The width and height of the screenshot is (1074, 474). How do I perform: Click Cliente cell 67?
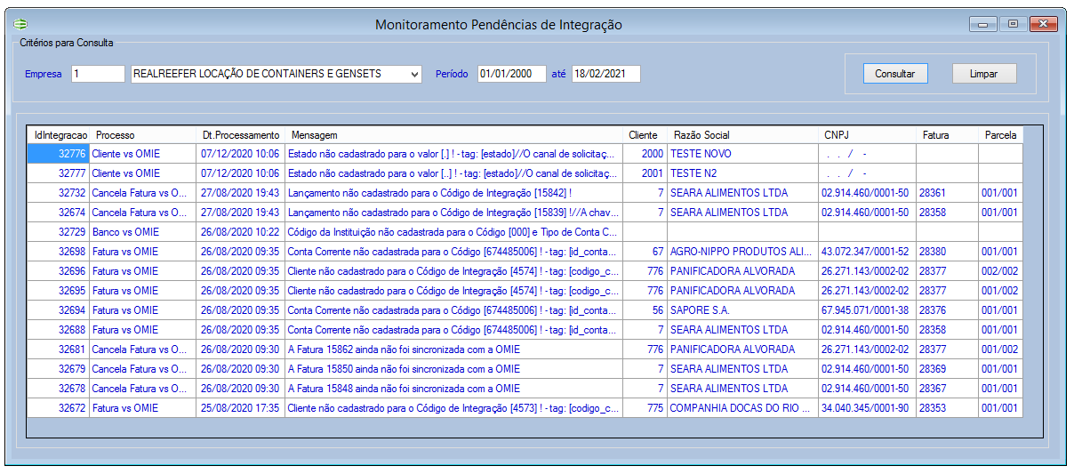[x=645, y=252]
